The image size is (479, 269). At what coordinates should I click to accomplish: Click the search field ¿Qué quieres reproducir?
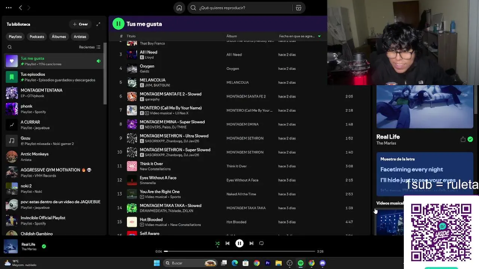click(x=239, y=8)
